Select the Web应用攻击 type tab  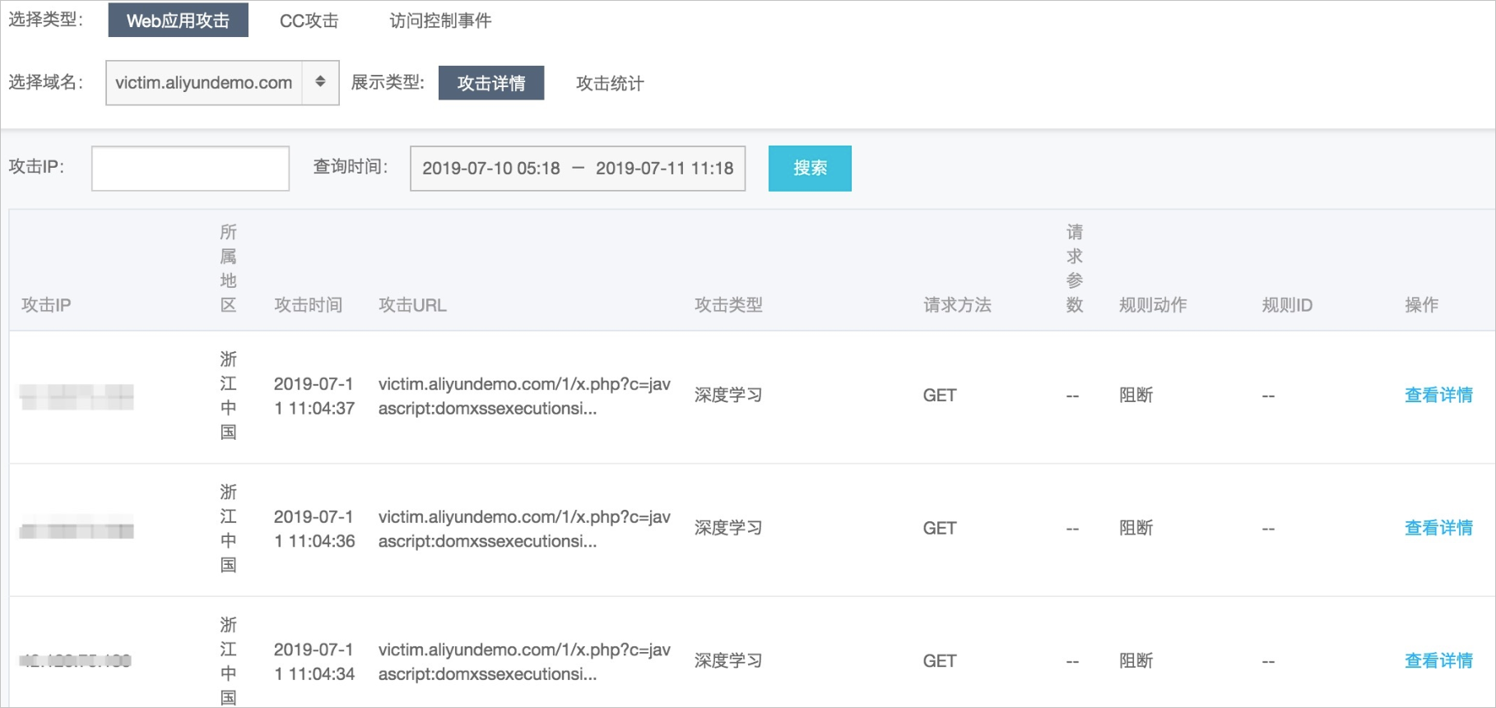point(178,21)
